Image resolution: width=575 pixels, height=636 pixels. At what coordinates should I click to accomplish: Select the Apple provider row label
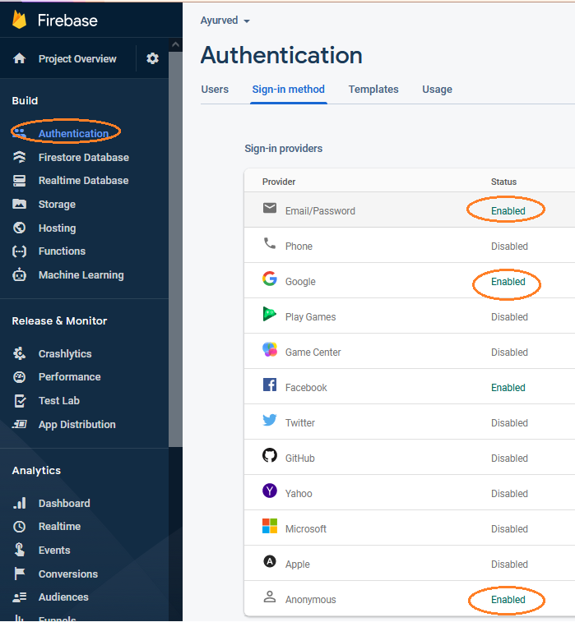click(297, 565)
